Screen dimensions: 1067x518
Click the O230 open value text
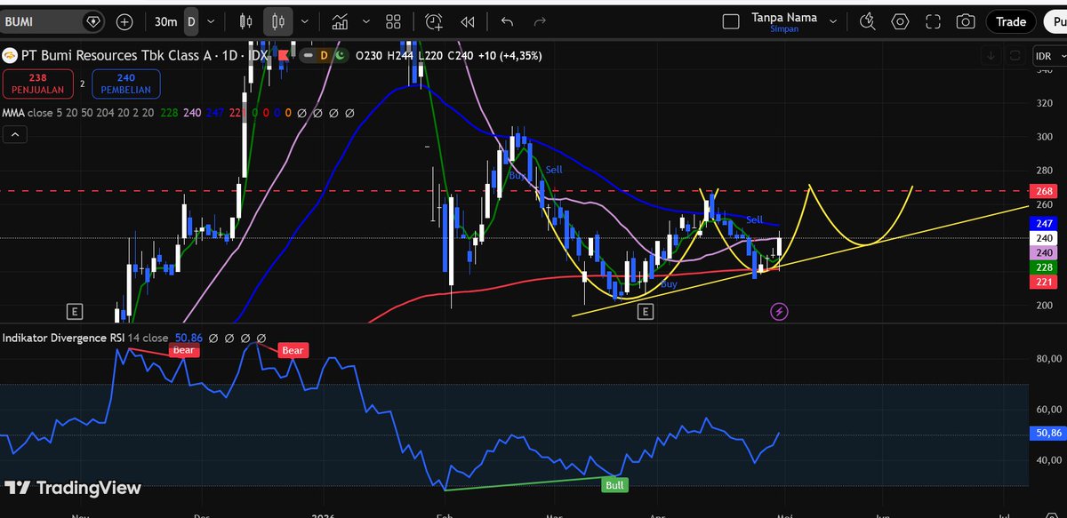368,55
